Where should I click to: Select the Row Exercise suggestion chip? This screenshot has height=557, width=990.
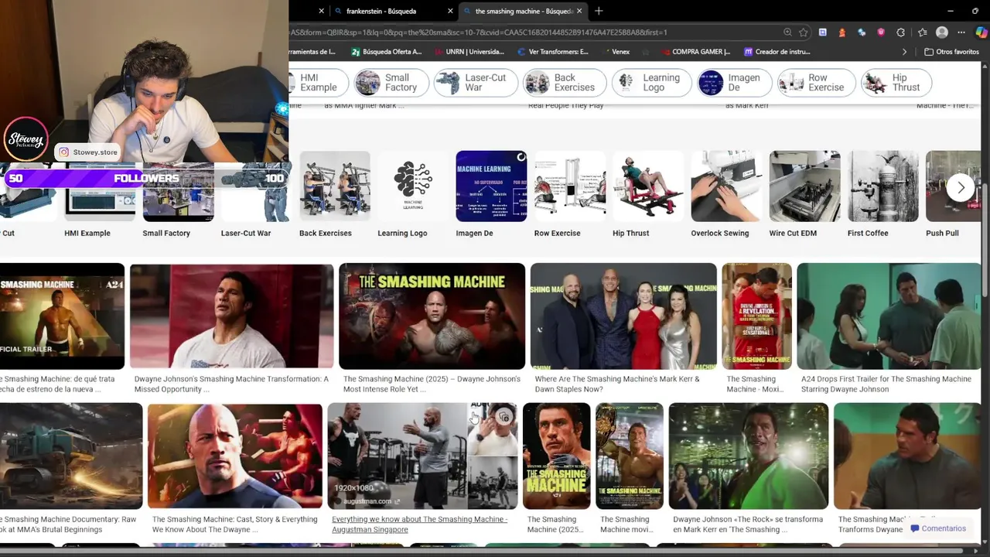pos(817,83)
